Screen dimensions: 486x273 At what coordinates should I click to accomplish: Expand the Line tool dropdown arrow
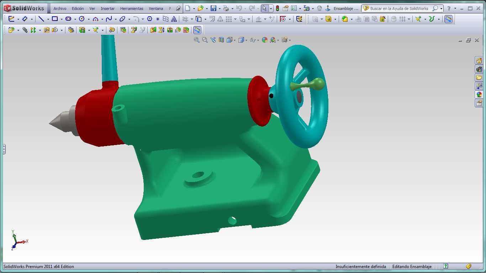[48, 19]
